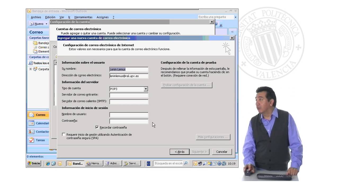Switch to Admi... taskbar window
The height and width of the screenshot is (190, 339).
[x=113, y=163]
